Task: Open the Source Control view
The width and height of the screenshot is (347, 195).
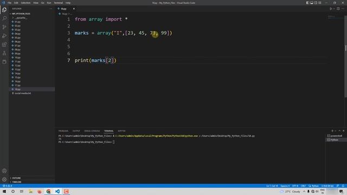Action: (x=4, y=27)
